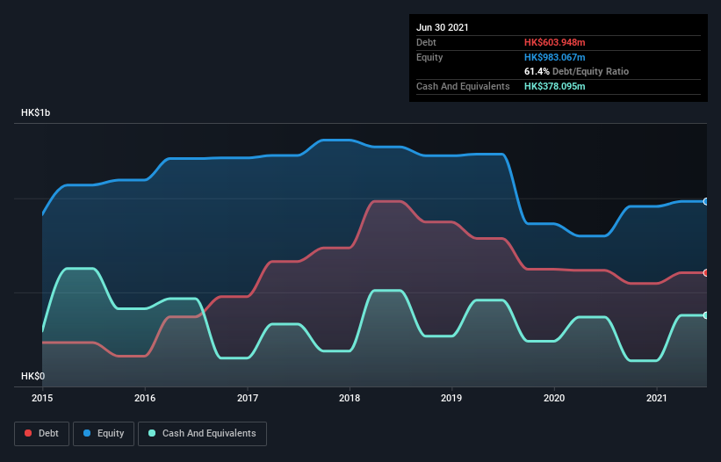The width and height of the screenshot is (721, 462).
Task: Click the blue Equity legend dot
Action: (x=87, y=433)
